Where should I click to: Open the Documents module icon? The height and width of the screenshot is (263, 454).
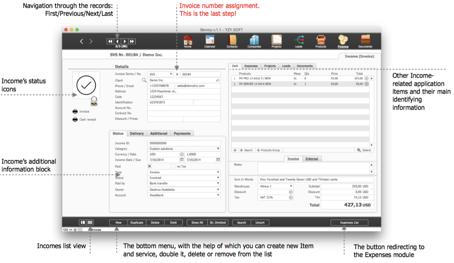[365, 40]
